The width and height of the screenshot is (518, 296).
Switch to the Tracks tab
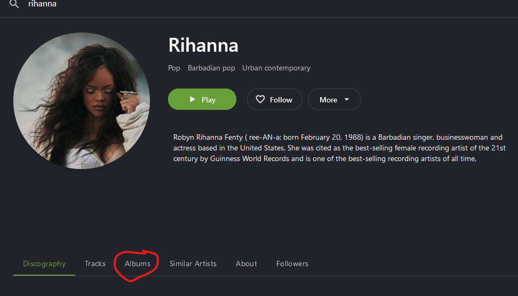[95, 263]
